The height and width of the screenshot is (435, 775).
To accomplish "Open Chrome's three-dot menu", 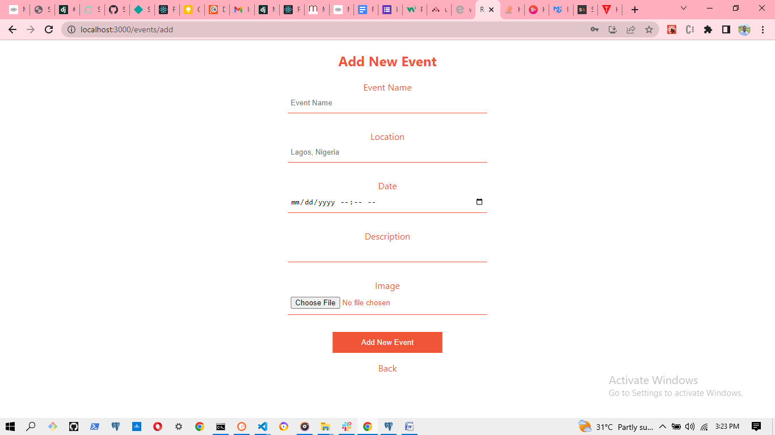I will point(763,29).
